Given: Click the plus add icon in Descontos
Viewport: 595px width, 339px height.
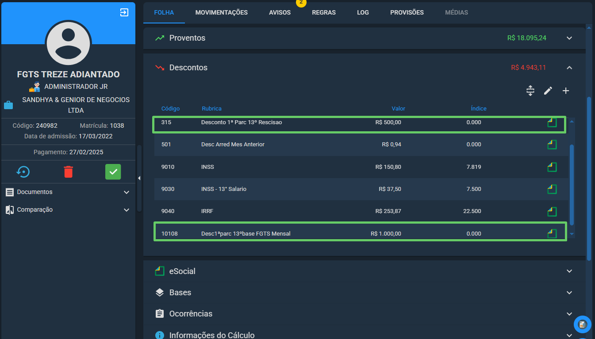Looking at the screenshot, I should click(x=566, y=91).
